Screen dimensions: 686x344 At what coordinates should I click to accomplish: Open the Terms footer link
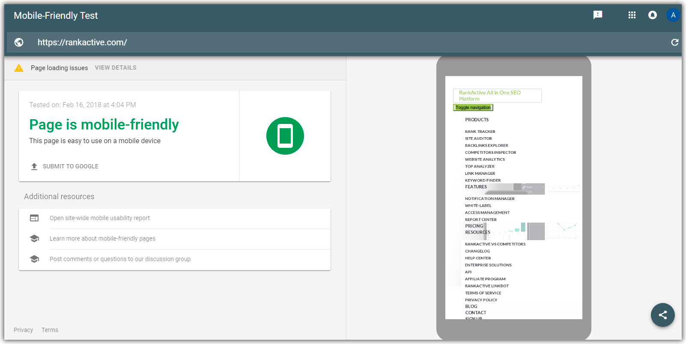tap(50, 330)
